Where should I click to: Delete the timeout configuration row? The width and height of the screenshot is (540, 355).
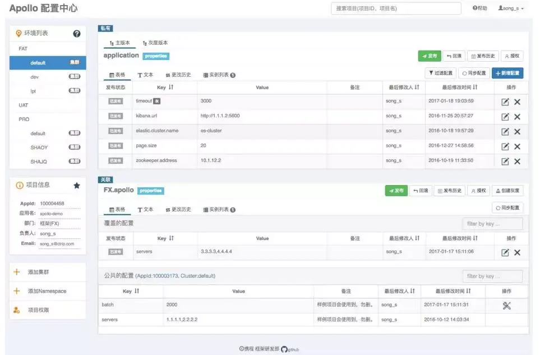(517, 102)
